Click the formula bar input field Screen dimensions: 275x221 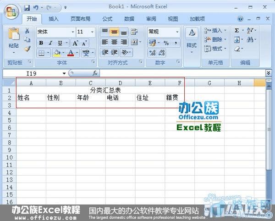click(x=183, y=73)
